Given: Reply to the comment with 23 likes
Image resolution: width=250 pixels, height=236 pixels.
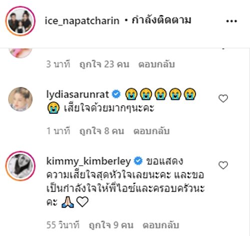Looking at the screenshot, I should (x=156, y=64).
